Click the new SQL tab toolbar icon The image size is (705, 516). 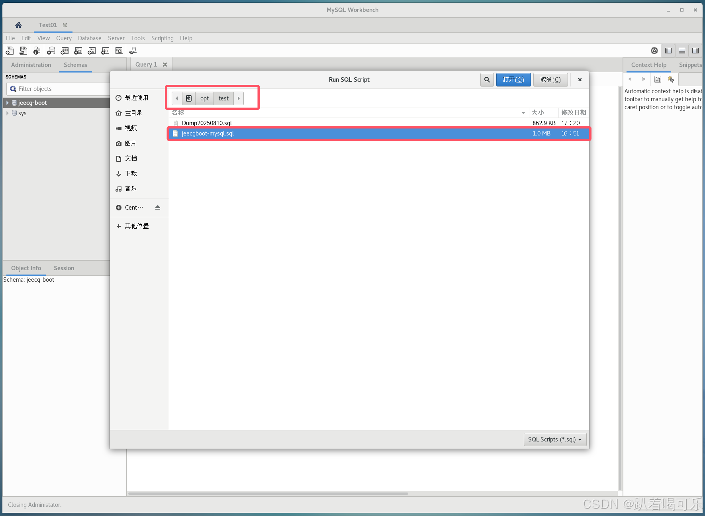[10, 51]
